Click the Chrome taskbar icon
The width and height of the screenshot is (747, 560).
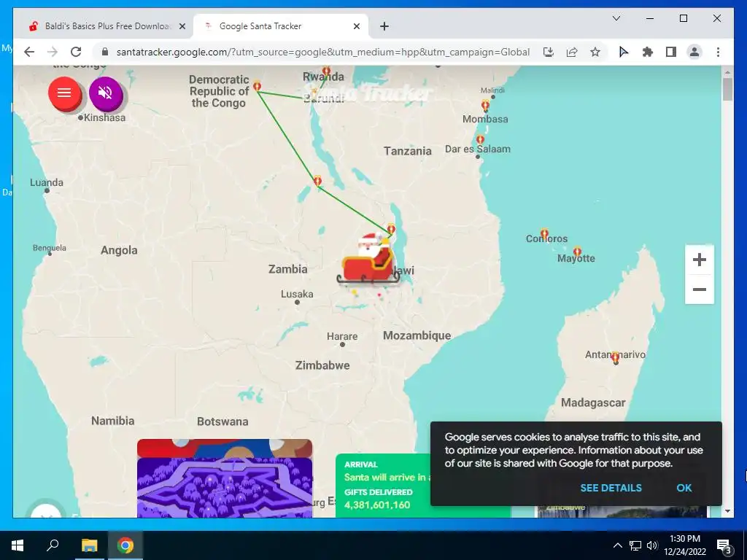click(x=125, y=545)
